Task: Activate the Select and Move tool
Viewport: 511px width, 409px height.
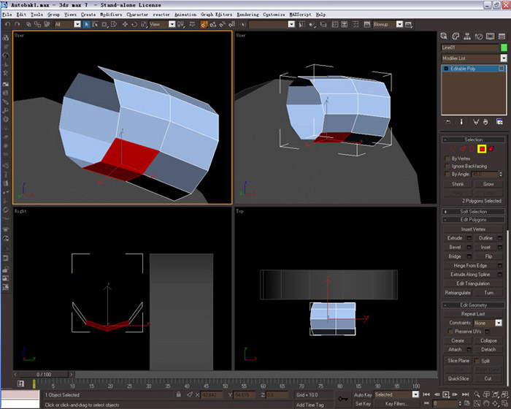Action: 125,24
